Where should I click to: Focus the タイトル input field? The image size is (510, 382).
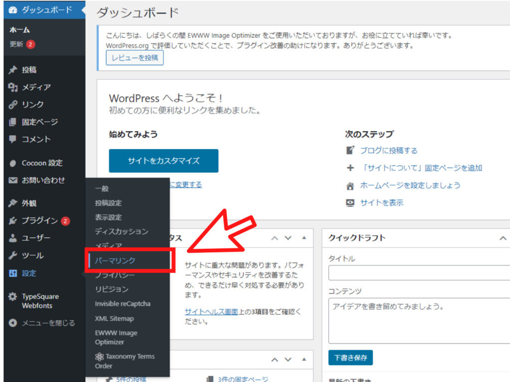tap(419, 273)
